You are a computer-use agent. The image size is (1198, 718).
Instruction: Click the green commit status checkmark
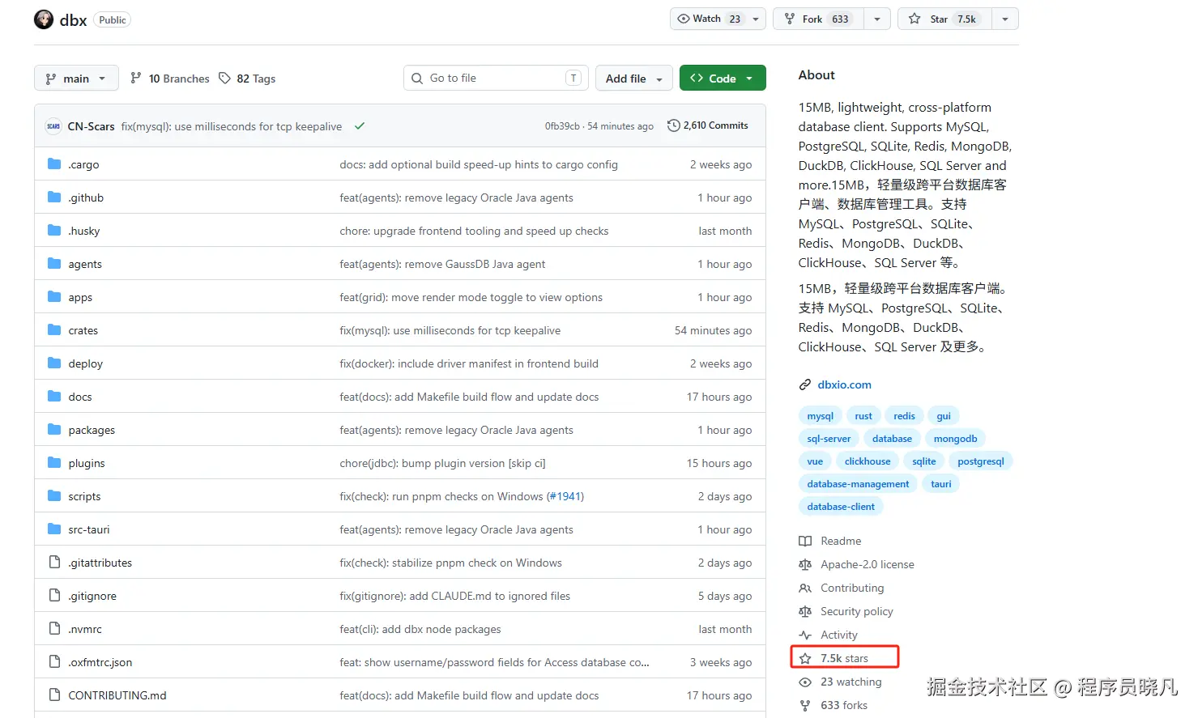tap(360, 126)
